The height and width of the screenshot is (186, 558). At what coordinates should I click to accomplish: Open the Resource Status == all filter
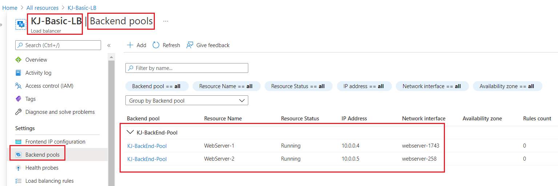(299, 86)
